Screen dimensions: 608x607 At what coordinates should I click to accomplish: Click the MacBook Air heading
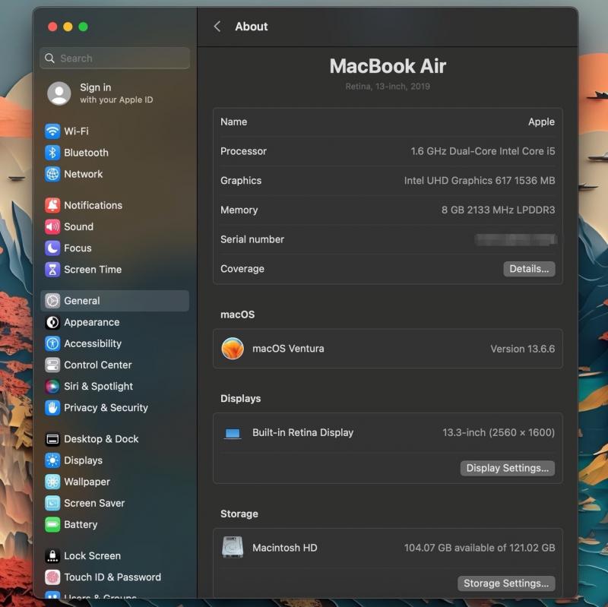point(388,66)
